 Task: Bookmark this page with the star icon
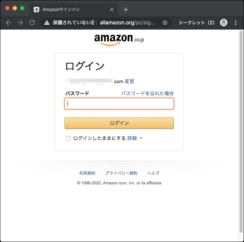(165, 23)
